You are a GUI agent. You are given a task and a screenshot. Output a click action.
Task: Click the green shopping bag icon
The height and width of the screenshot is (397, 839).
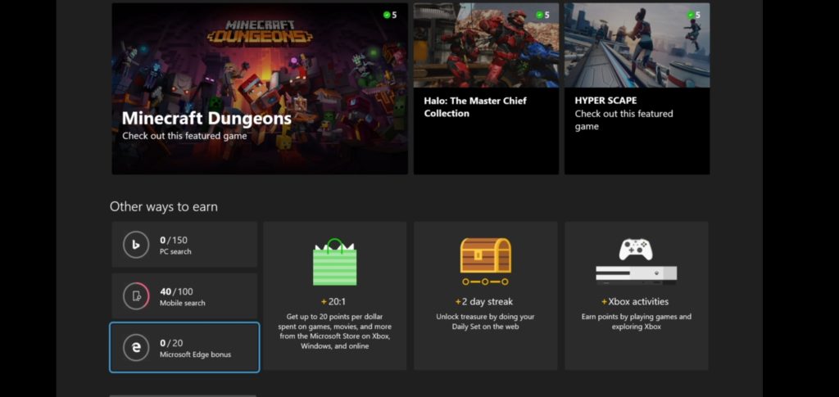click(x=334, y=262)
